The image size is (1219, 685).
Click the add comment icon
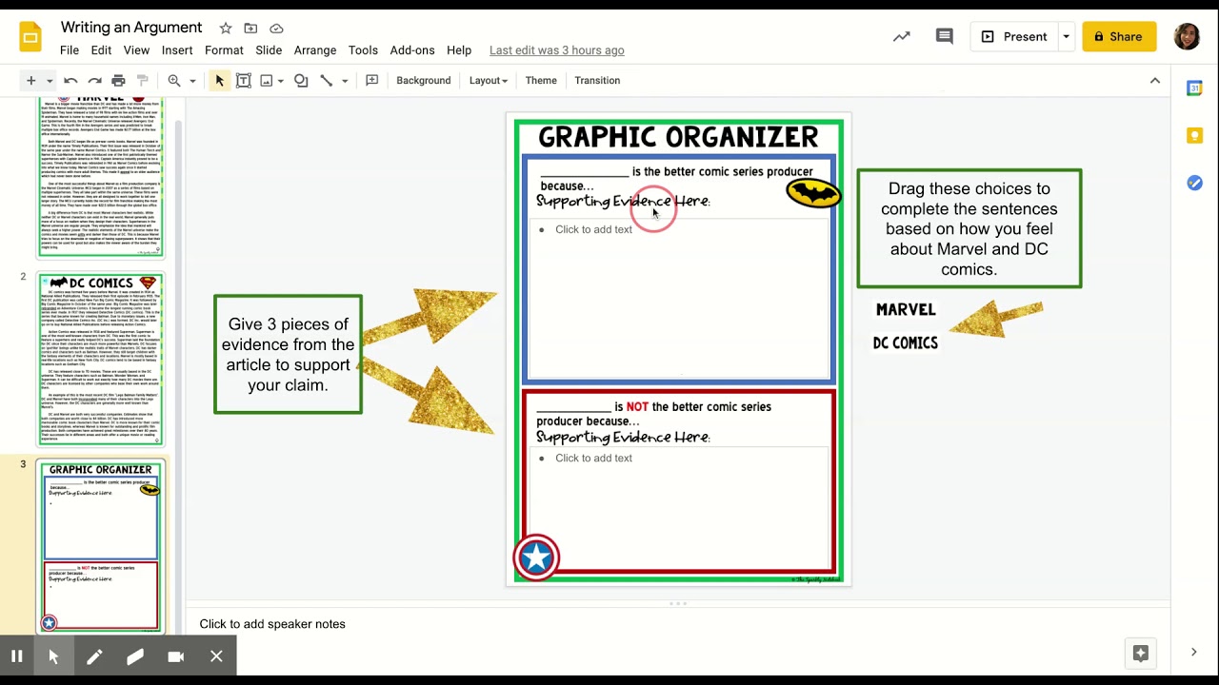click(372, 81)
